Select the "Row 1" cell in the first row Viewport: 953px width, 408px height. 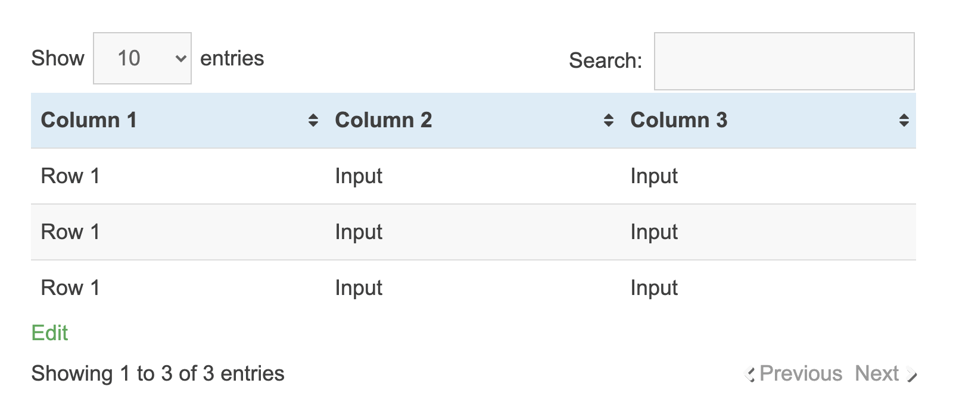70,176
